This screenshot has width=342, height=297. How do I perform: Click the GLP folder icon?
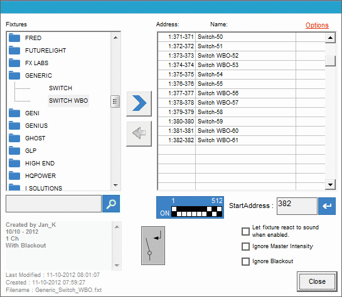(14, 150)
